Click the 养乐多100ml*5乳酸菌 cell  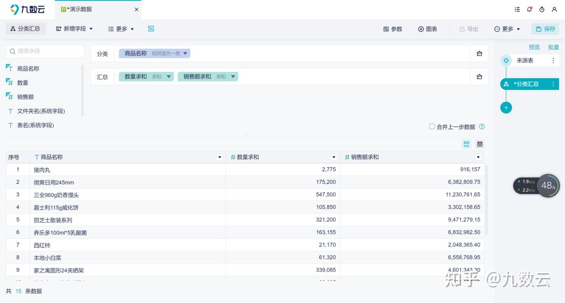pyautogui.click(x=128, y=233)
